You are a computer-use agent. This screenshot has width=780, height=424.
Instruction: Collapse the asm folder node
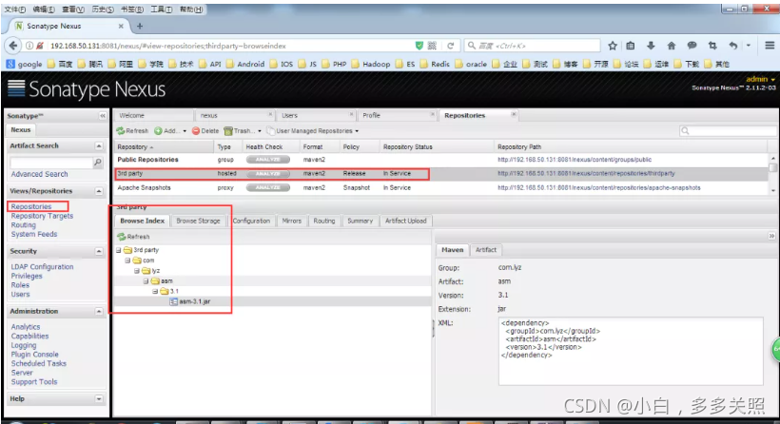click(146, 281)
